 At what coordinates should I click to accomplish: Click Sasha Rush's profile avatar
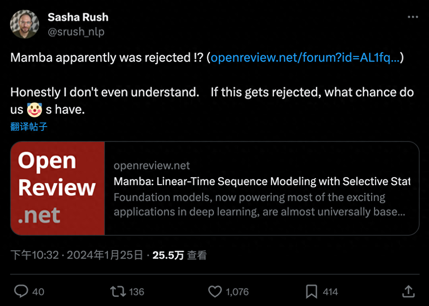pos(25,24)
